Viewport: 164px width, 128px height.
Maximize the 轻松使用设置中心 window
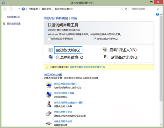(x=151, y=2)
